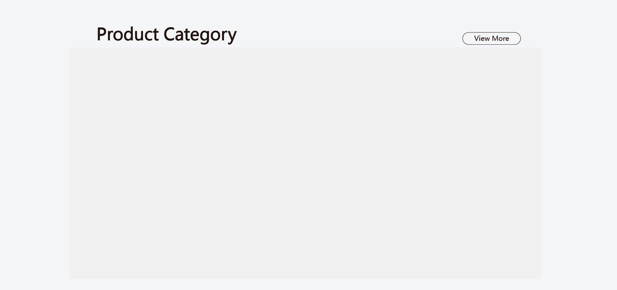Open the View More button
617x290 pixels.
click(491, 39)
